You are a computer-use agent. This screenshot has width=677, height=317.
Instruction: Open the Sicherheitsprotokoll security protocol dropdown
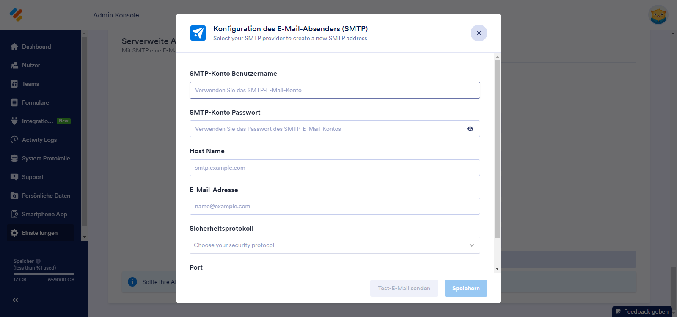pyautogui.click(x=334, y=245)
